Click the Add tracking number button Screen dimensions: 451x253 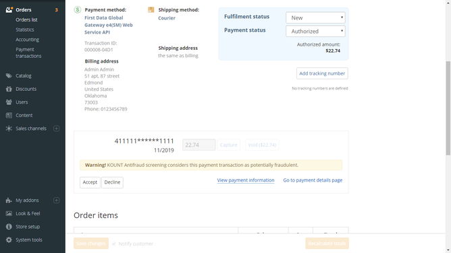(322, 73)
